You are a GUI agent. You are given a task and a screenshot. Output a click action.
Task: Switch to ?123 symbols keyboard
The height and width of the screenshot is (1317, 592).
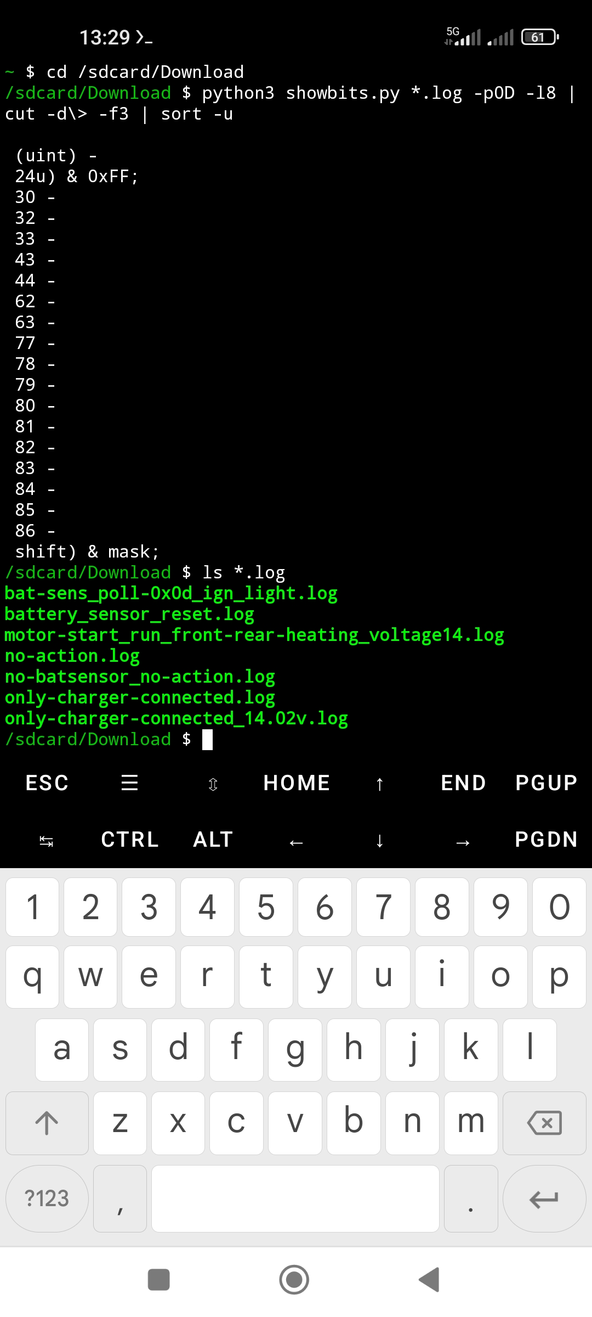coord(47,1198)
